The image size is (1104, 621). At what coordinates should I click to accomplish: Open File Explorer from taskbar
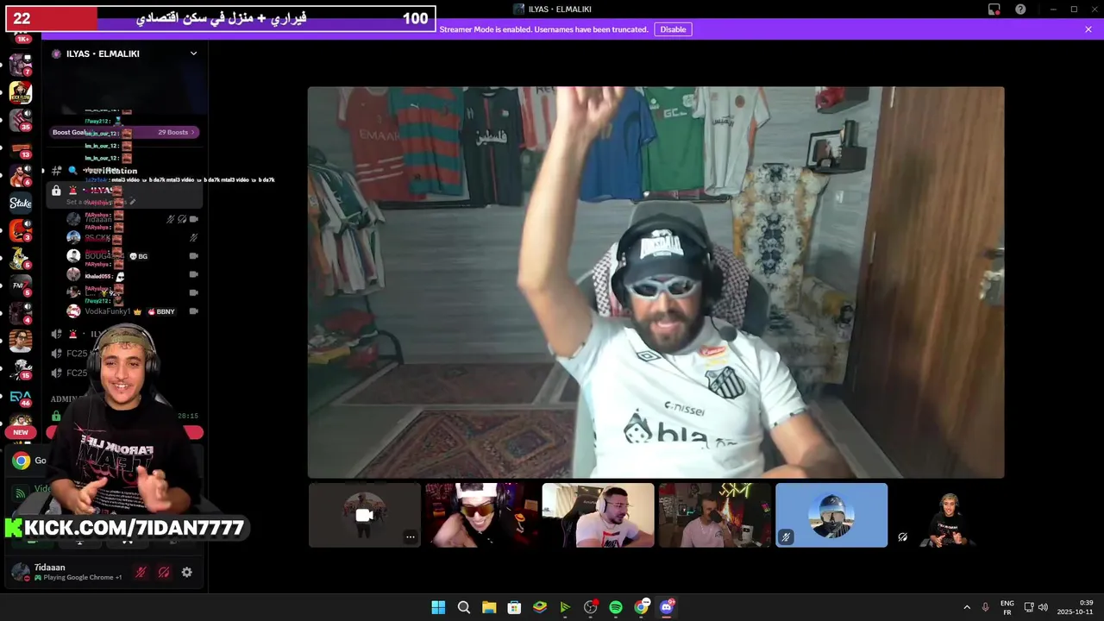click(x=489, y=607)
